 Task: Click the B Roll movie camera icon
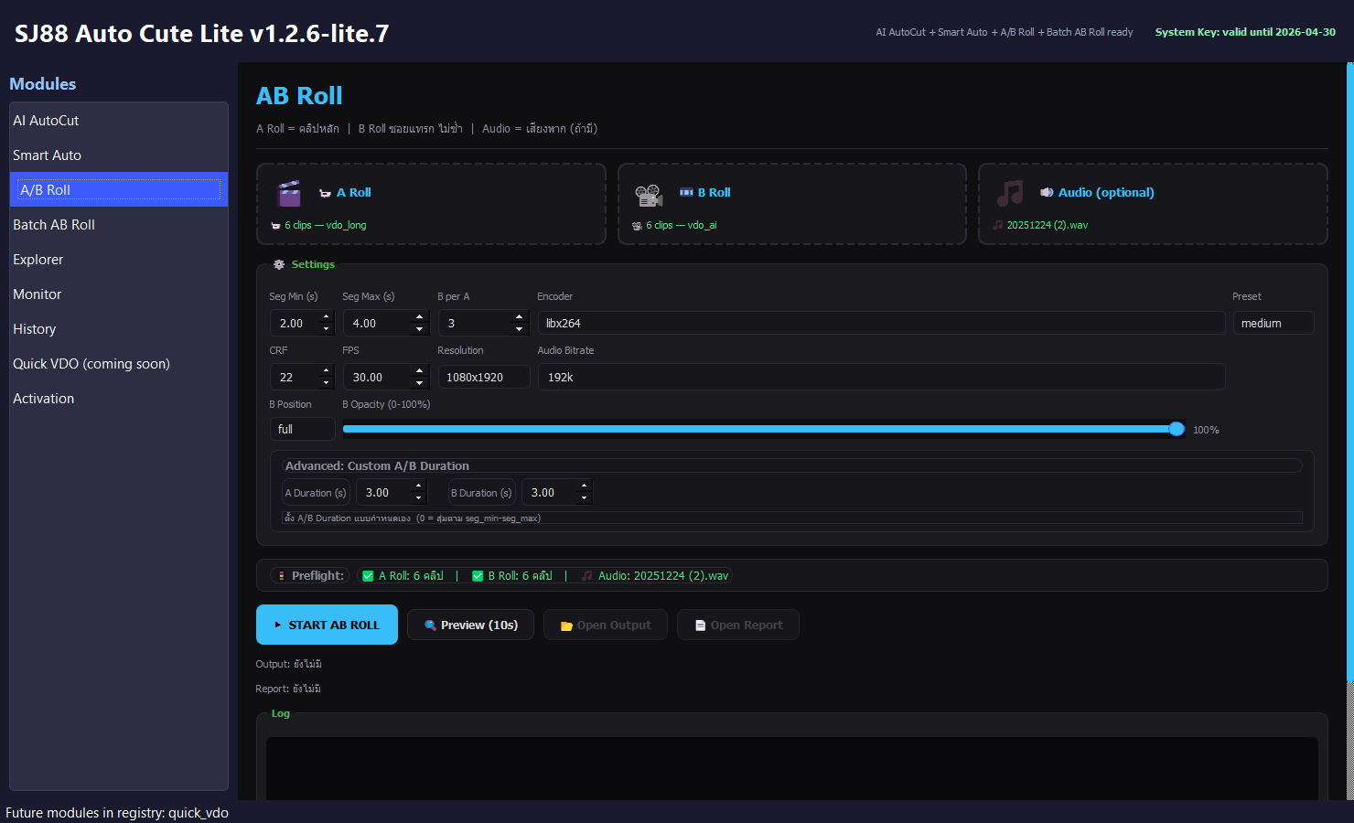coord(650,194)
